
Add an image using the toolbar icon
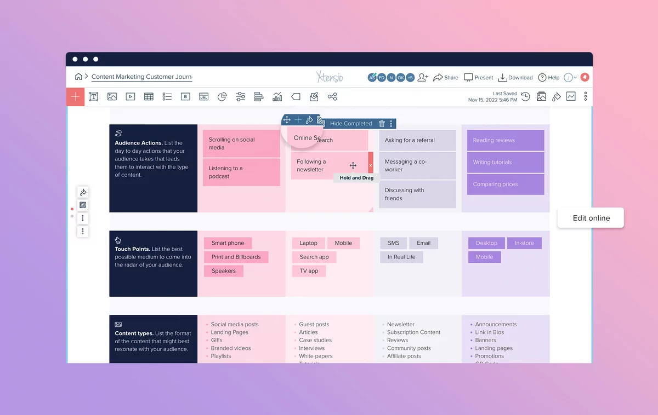pos(112,96)
